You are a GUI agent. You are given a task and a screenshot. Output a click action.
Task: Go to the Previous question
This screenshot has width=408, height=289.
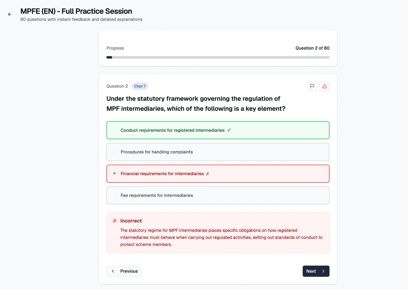click(x=124, y=271)
